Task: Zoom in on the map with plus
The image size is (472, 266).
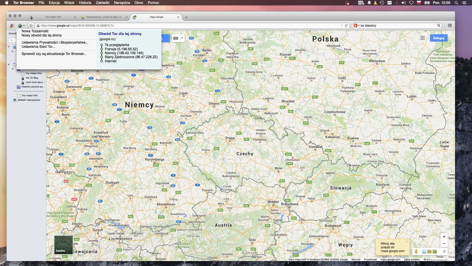Action: pyautogui.click(x=444, y=237)
